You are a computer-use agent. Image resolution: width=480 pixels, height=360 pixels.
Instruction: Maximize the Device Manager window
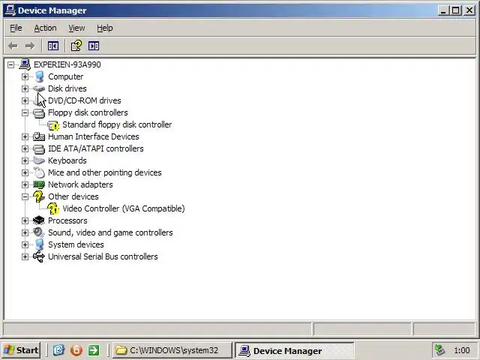click(x=455, y=10)
